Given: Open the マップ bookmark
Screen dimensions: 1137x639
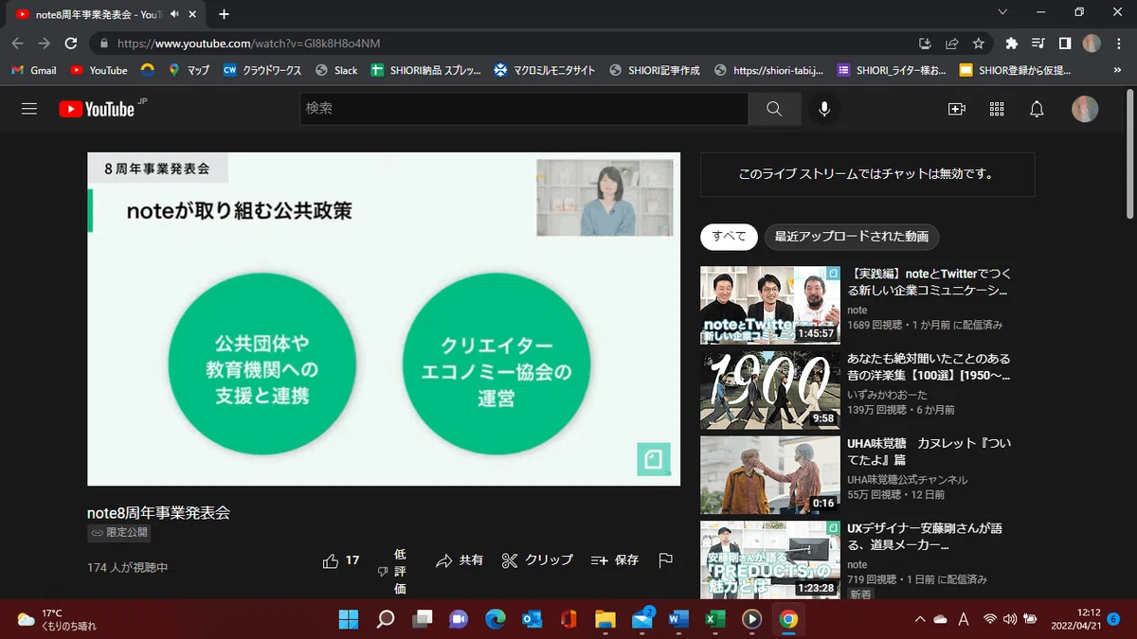Looking at the screenshot, I should coord(189,70).
